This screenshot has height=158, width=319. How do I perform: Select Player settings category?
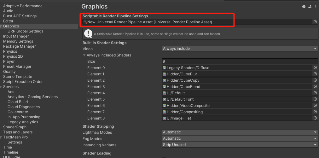point(9,61)
